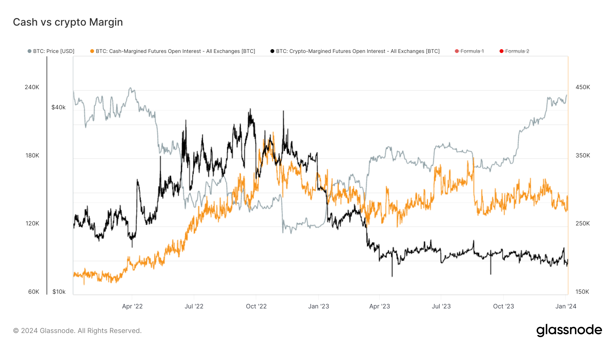Click the Jan '24 x-axis label
615x346 pixels.
[566, 306]
